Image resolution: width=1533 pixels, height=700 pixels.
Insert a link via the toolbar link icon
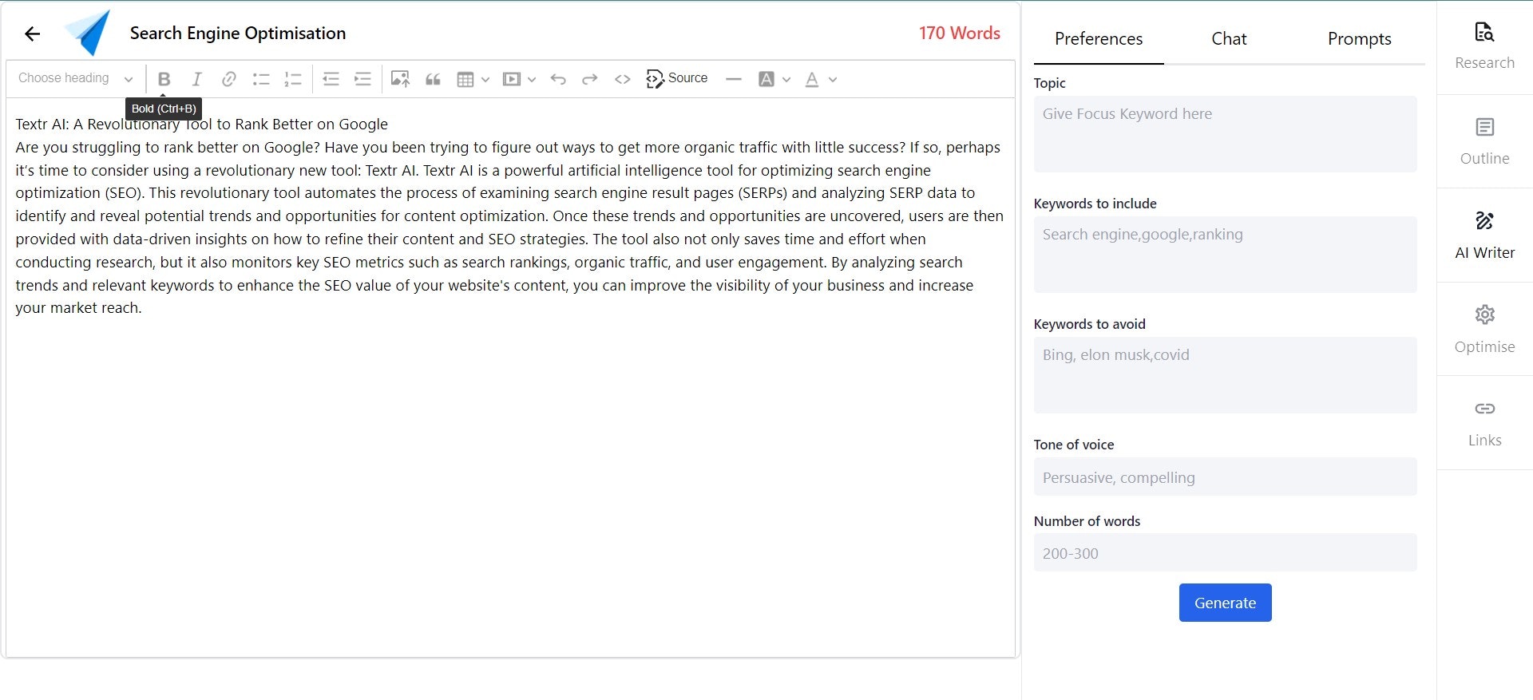[x=228, y=79]
